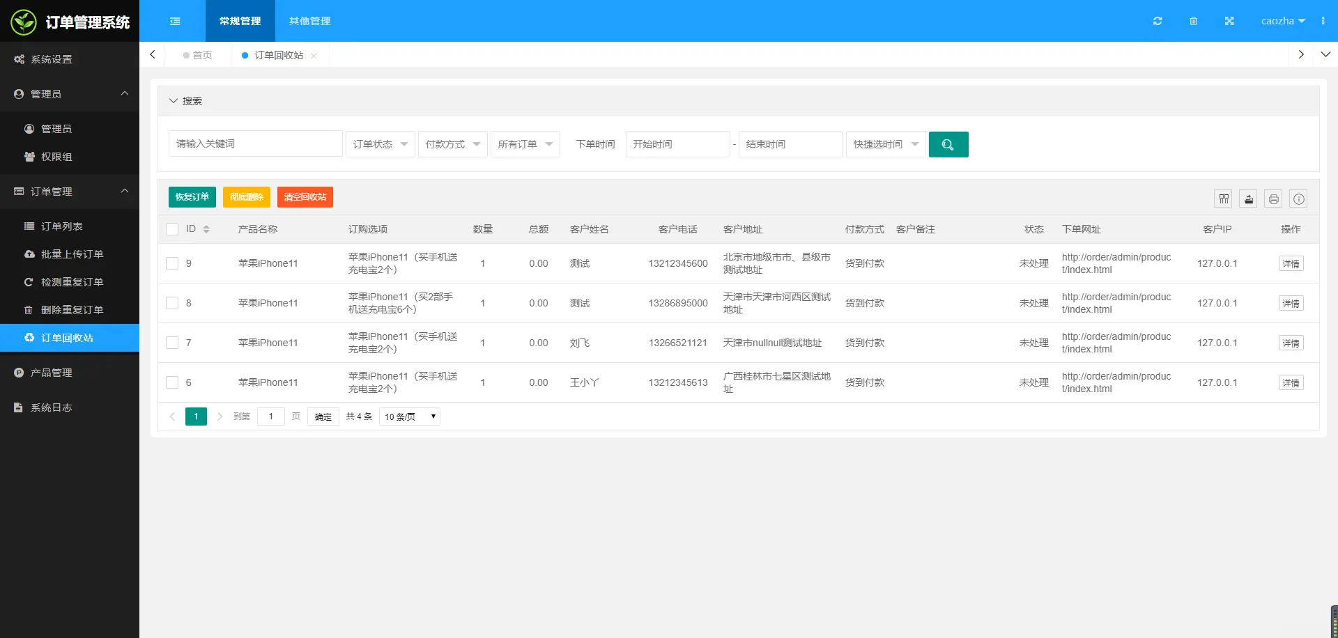Open the column display settings icon above the table
Screen dimensions: 1338x638
pyautogui.click(x=1223, y=199)
